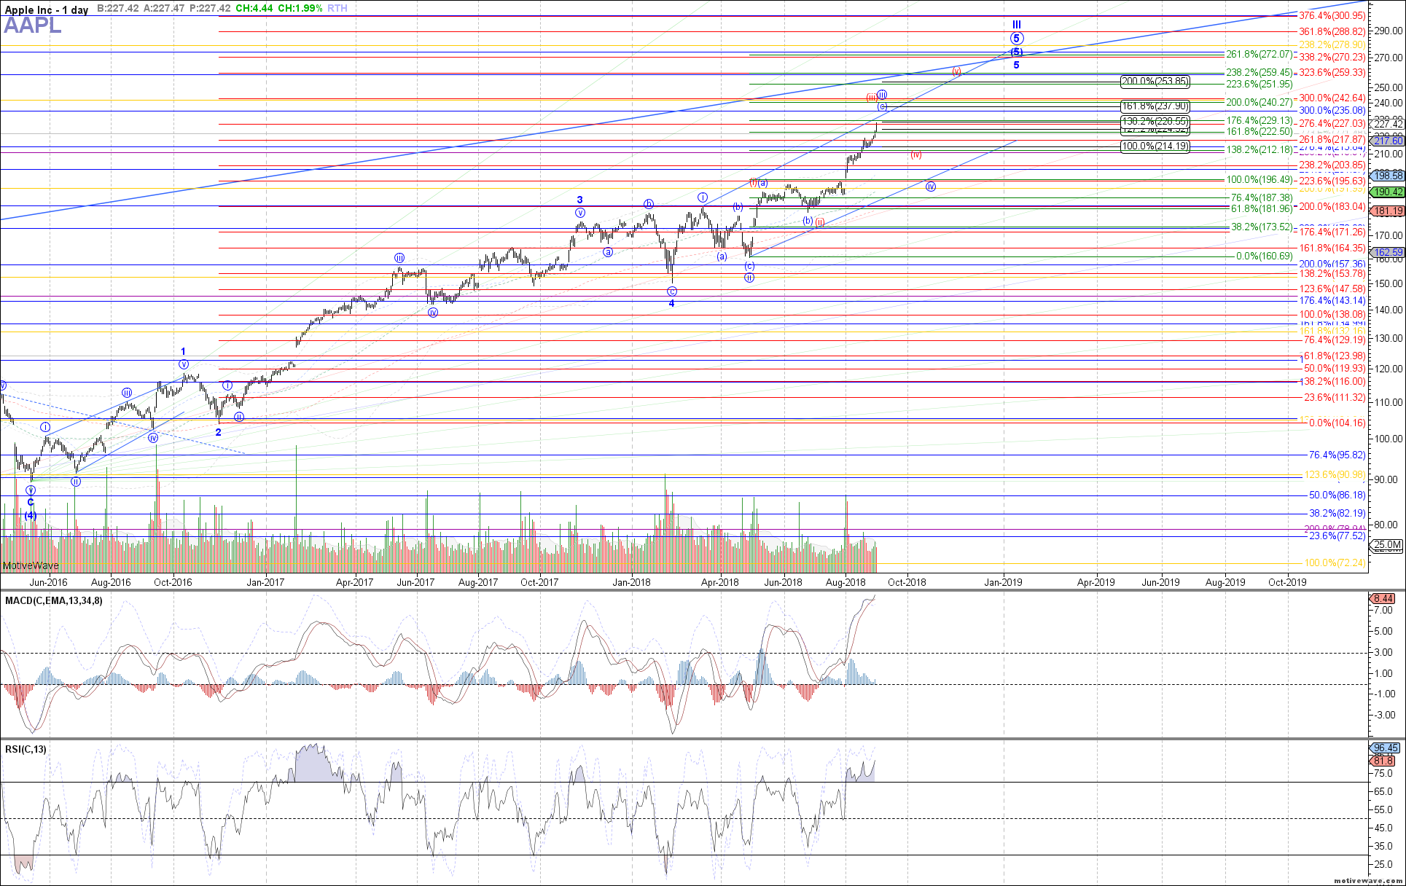Click the red 181.19 price axis tag
The image size is (1406, 886).
pyautogui.click(x=1388, y=211)
